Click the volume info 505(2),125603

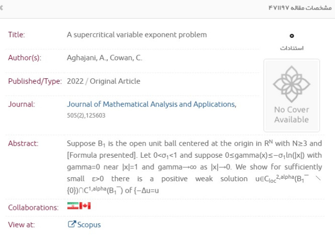86,116
